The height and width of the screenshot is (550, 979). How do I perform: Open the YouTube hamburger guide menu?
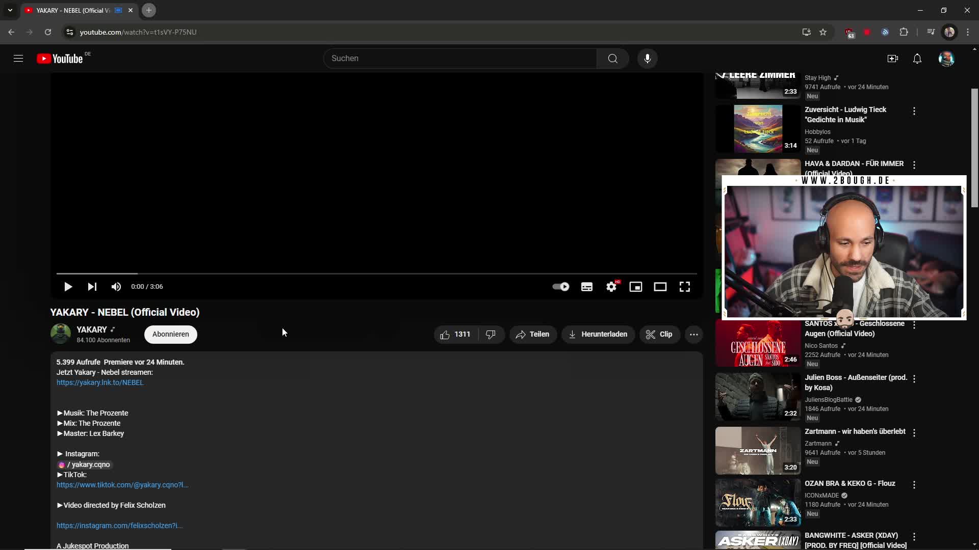18,59
